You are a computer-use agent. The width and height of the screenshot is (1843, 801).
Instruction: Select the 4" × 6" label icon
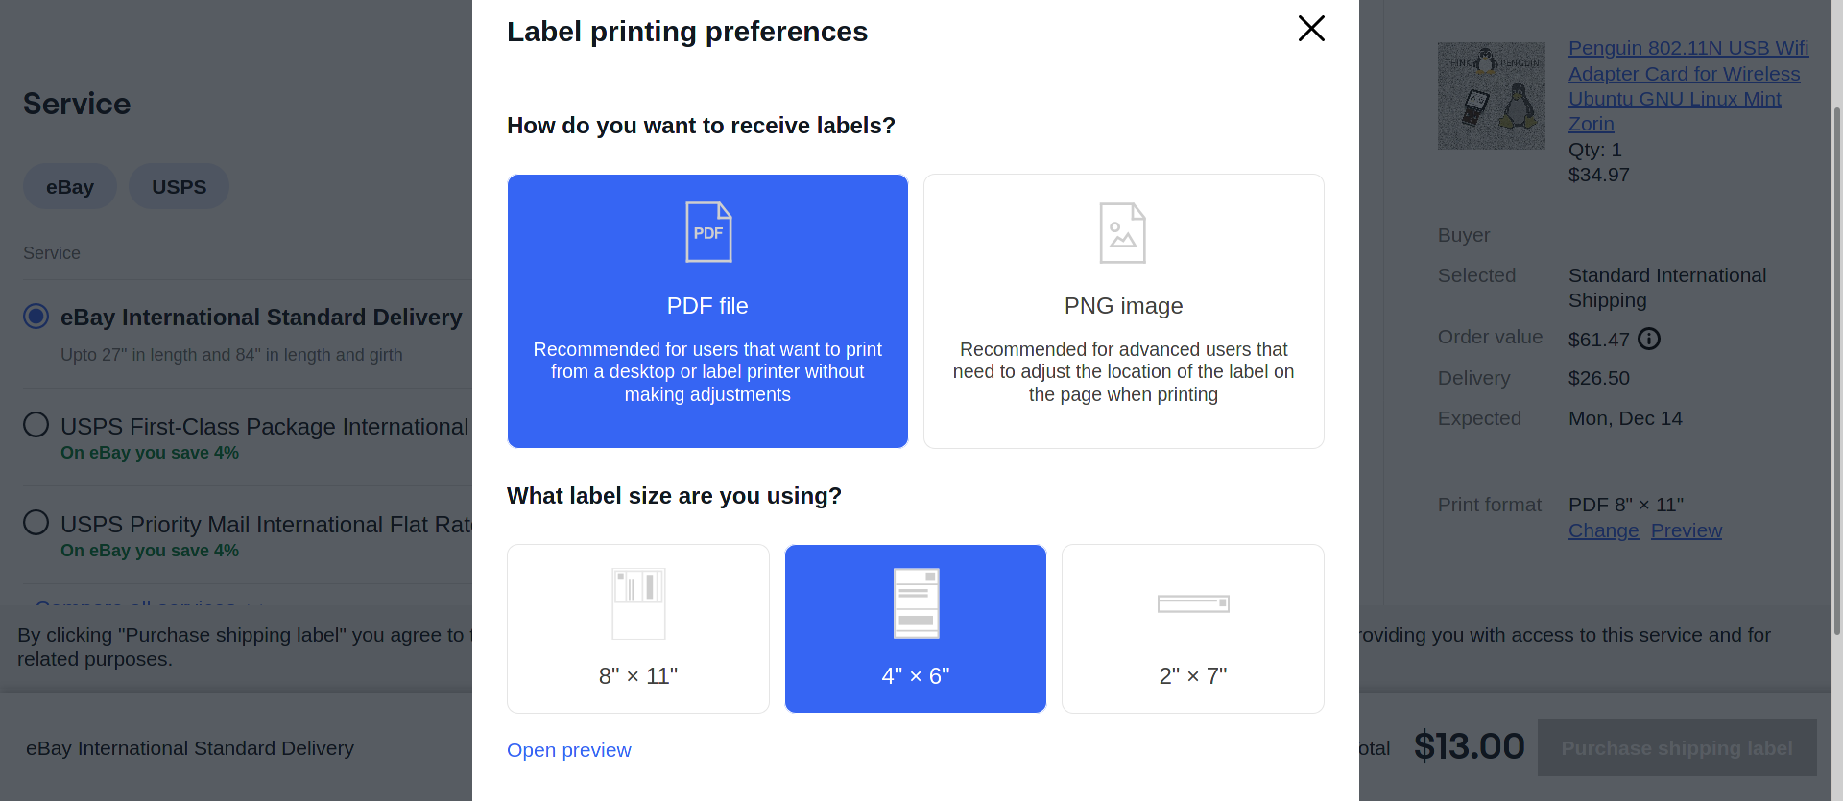[x=916, y=603]
